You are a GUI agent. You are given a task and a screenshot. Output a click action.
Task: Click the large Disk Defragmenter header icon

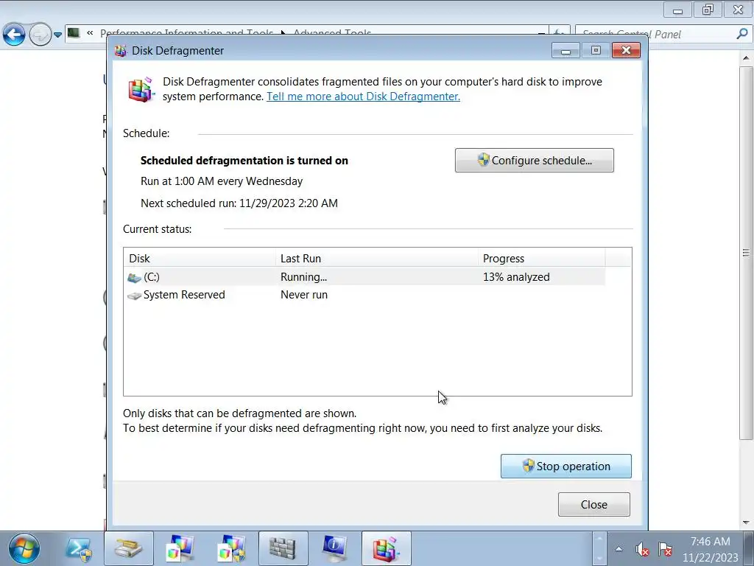click(141, 89)
